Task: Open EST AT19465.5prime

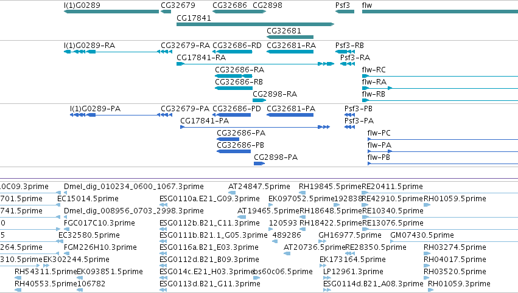Action: pos(268,211)
